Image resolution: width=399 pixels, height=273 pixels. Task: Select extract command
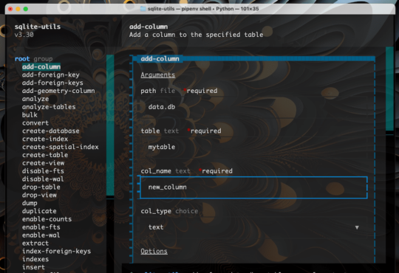[x=35, y=243]
